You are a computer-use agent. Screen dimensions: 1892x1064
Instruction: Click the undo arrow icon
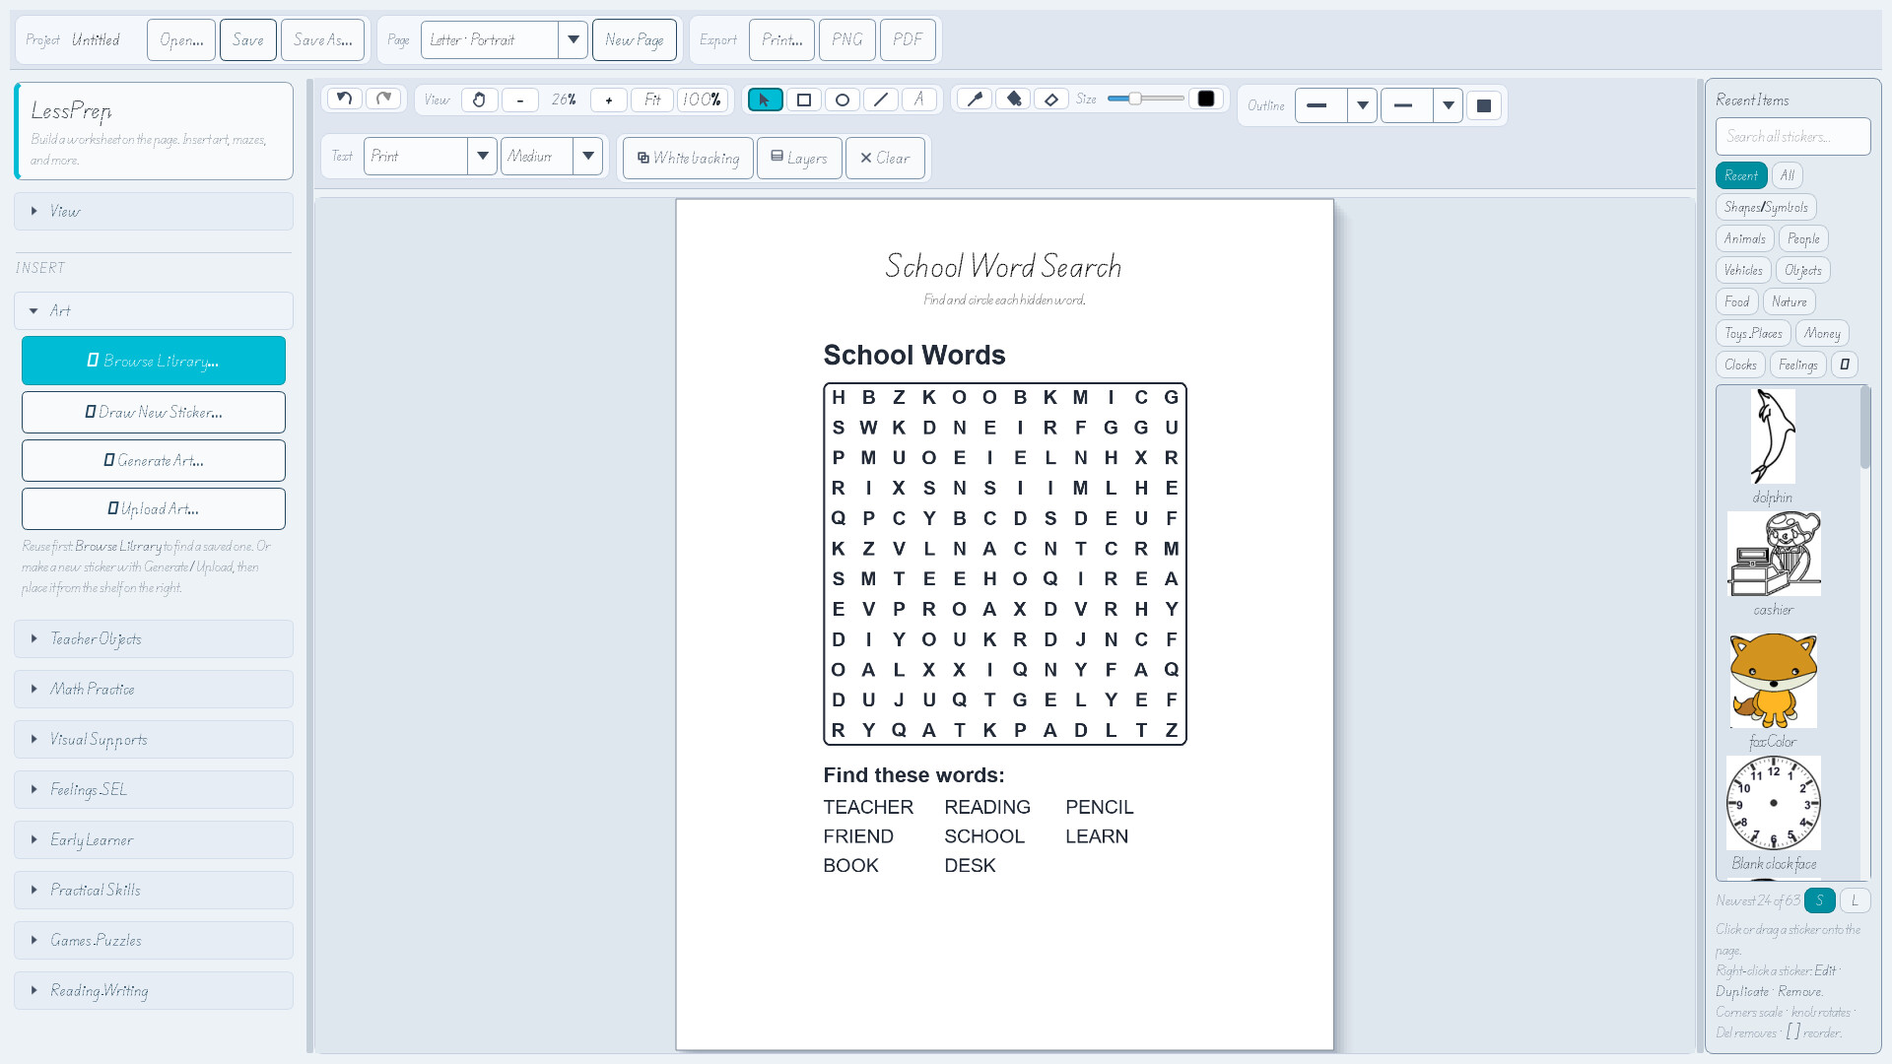[344, 99]
